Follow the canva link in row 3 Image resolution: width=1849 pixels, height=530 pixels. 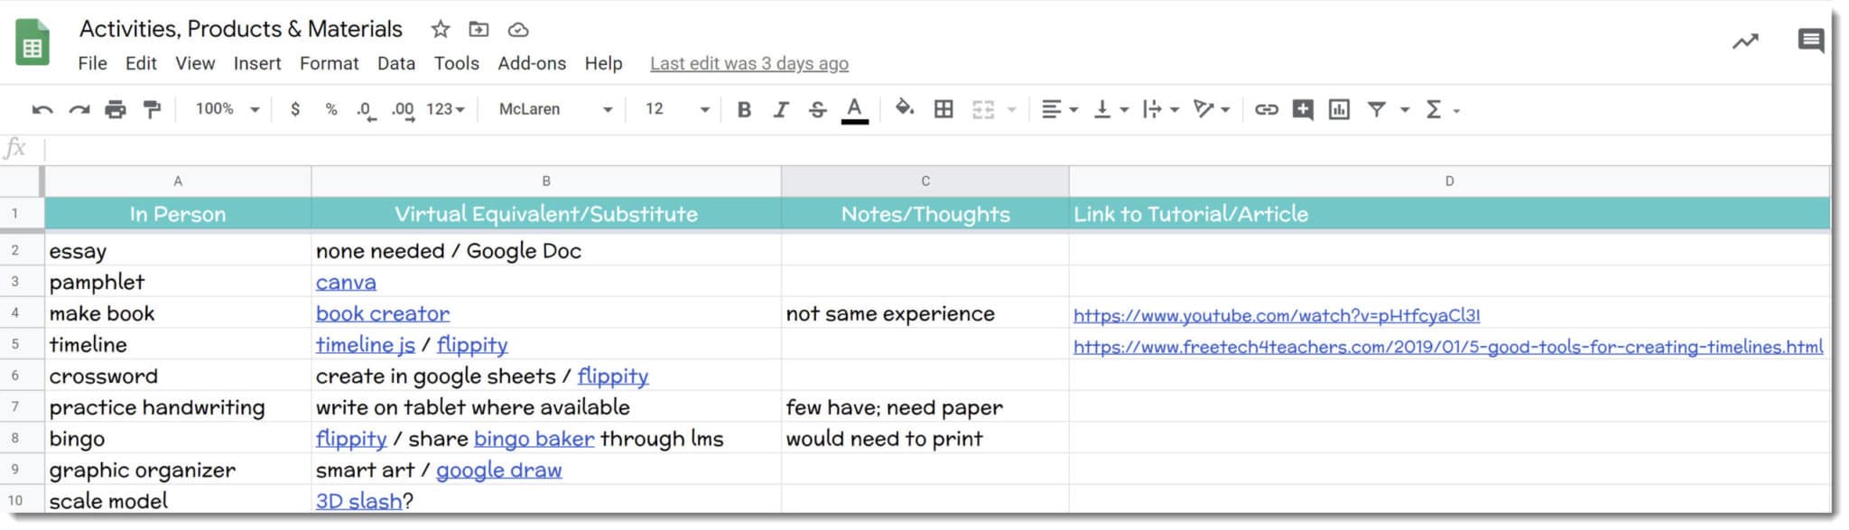(346, 283)
